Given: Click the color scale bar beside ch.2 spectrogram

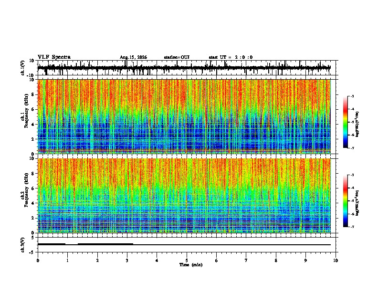Looking at the screenshot, I should [x=345, y=201].
